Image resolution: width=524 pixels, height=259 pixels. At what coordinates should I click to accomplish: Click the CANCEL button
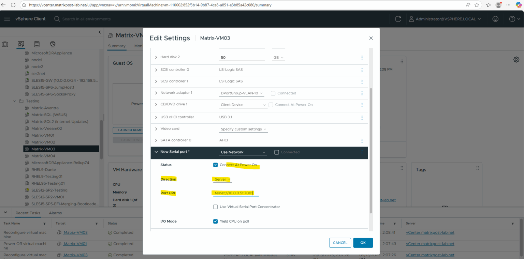[x=340, y=243]
